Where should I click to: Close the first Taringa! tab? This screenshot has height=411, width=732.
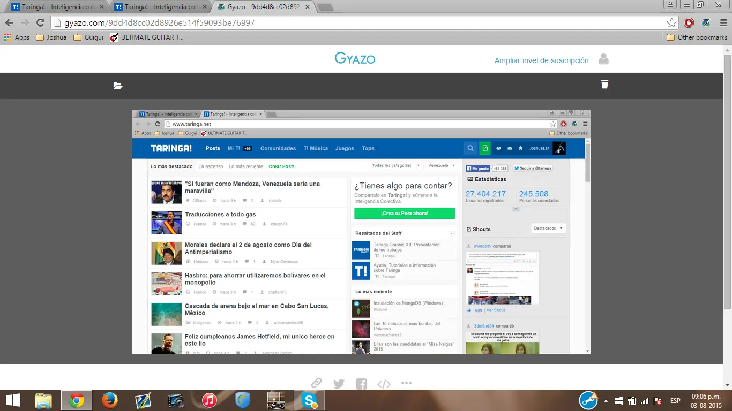coord(103,7)
